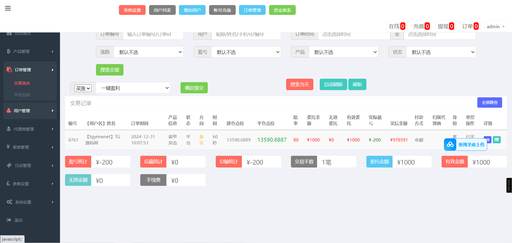This screenshot has height=243, width=512.
Task: Click the hamburger menu icon
Action: pyautogui.click(x=8, y=9)
